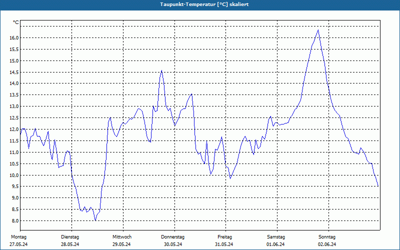The image size is (400, 250).
Task: Click the 15,5 y-axis value
Action: coord(14,49)
